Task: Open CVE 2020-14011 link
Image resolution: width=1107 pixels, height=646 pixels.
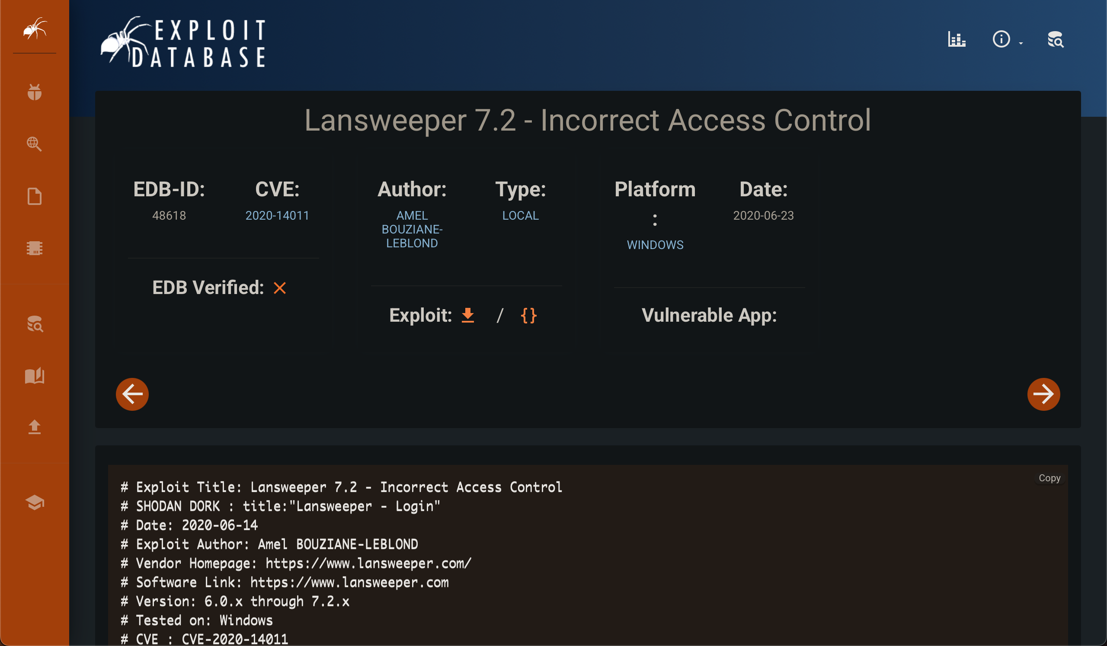Action: [277, 216]
